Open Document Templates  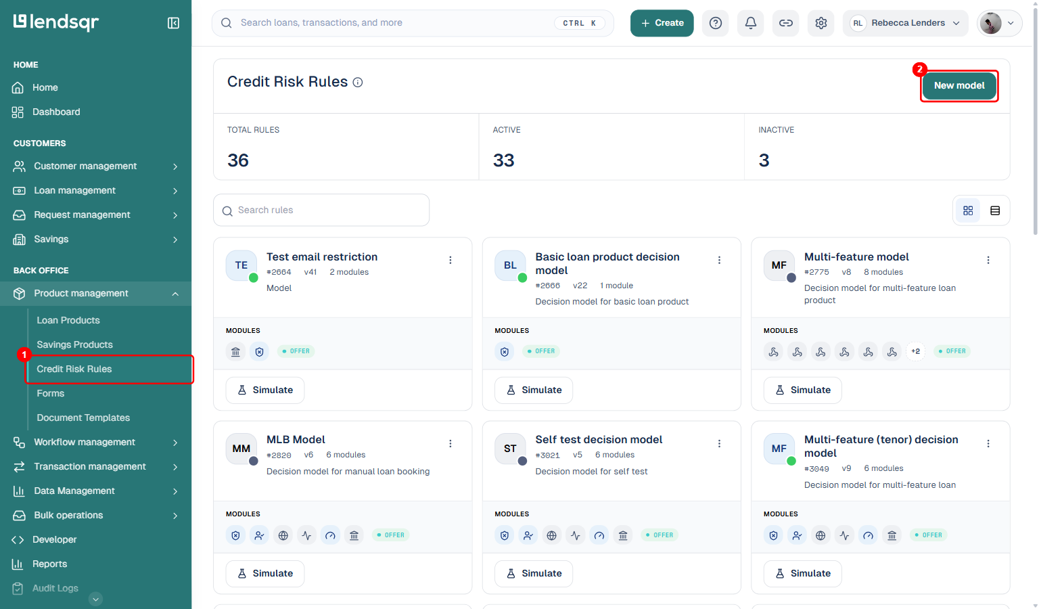point(83,418)
